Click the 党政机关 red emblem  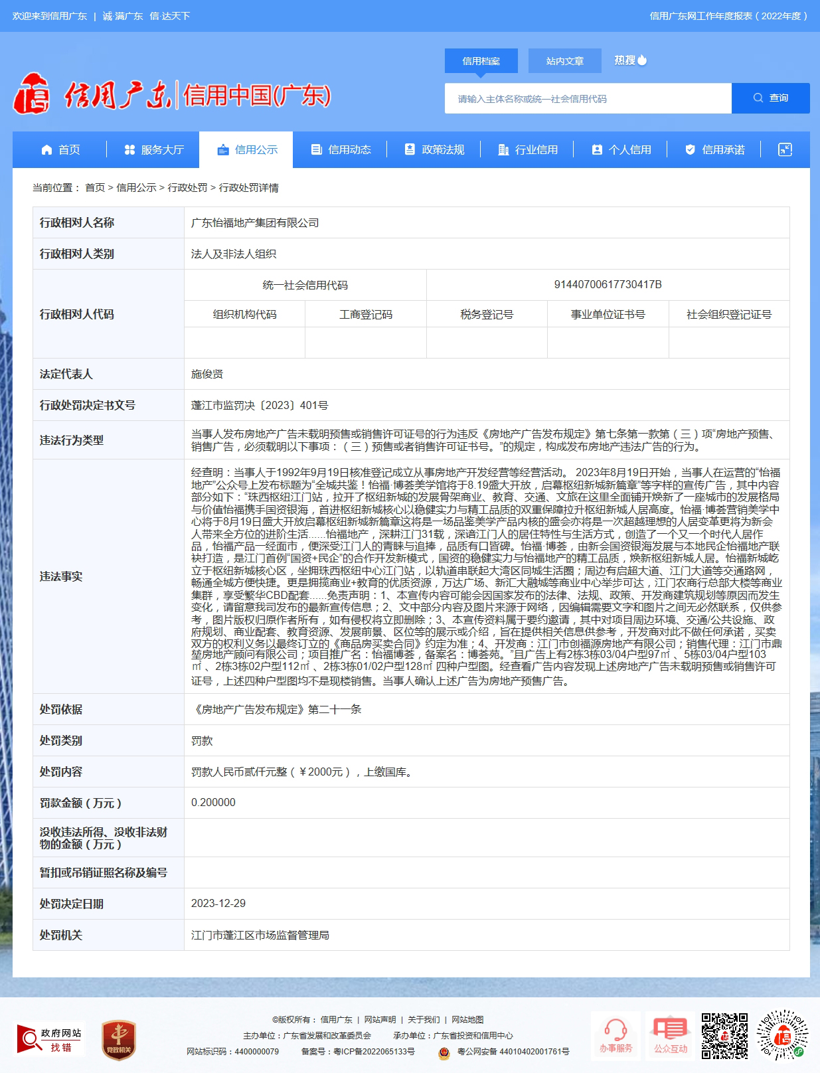tap(119, 1040)
